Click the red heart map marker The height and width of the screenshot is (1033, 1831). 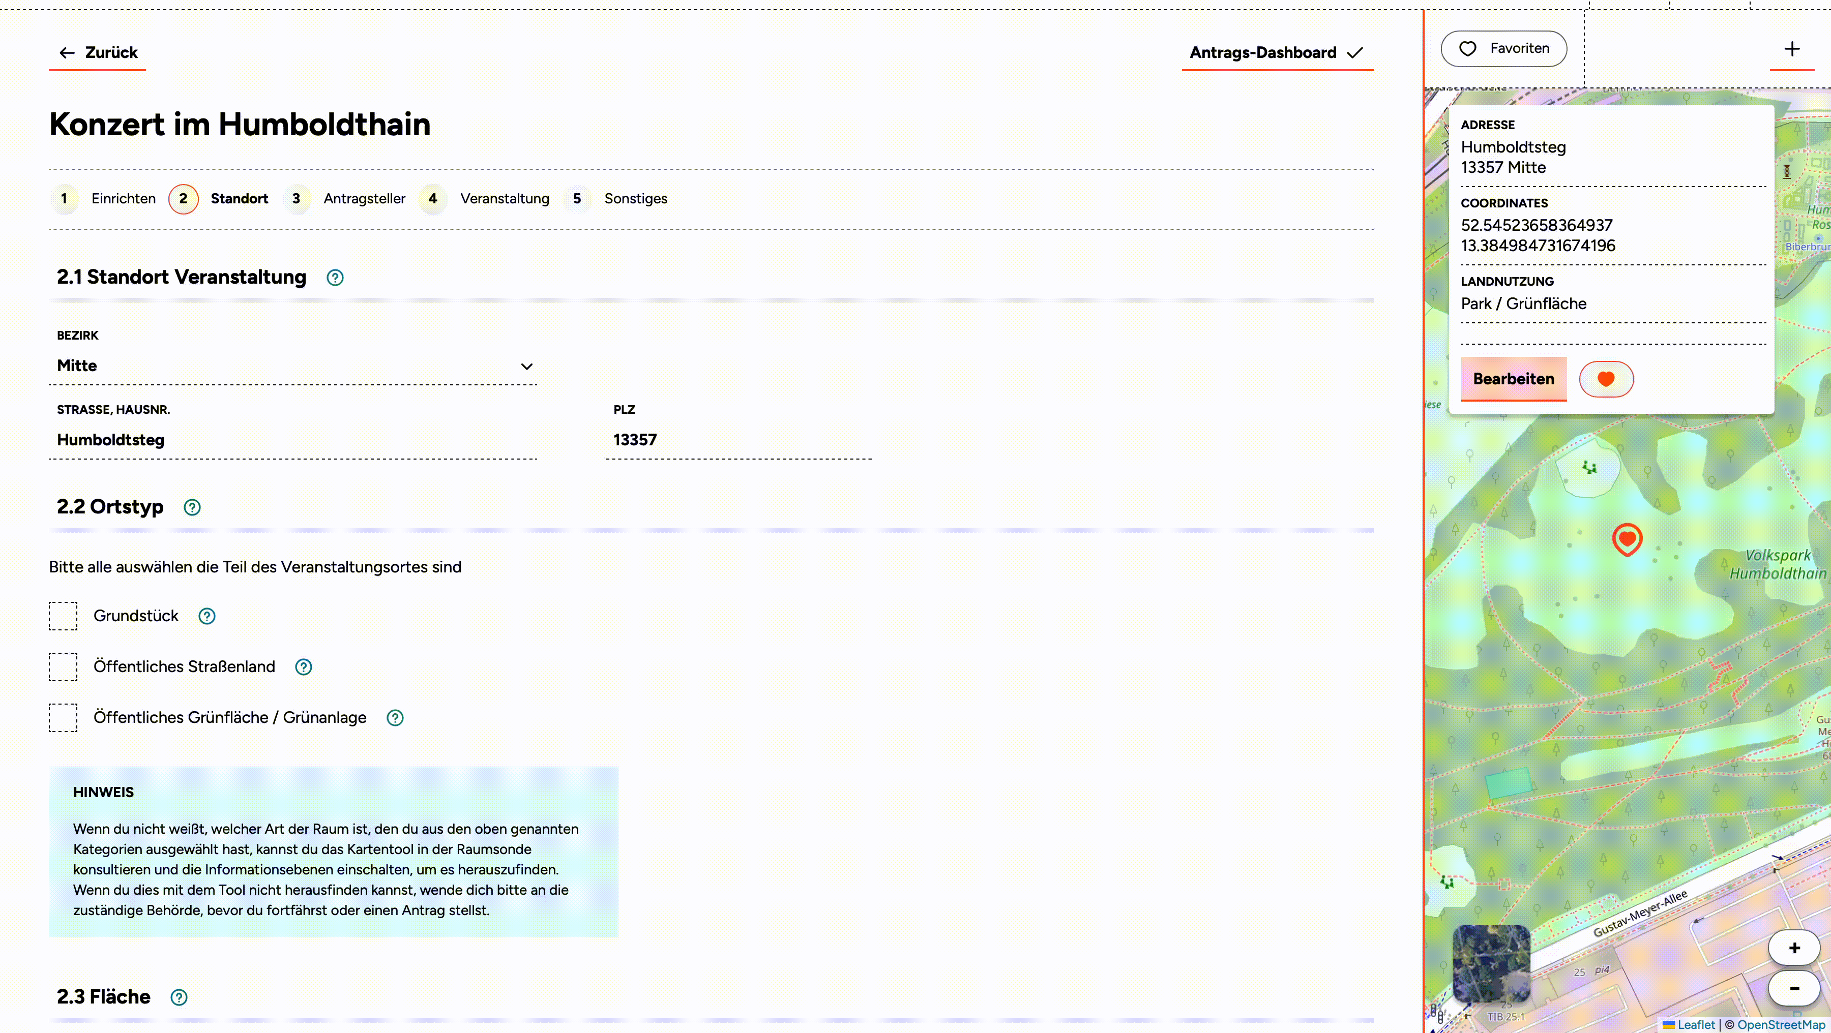(1627, 539)
